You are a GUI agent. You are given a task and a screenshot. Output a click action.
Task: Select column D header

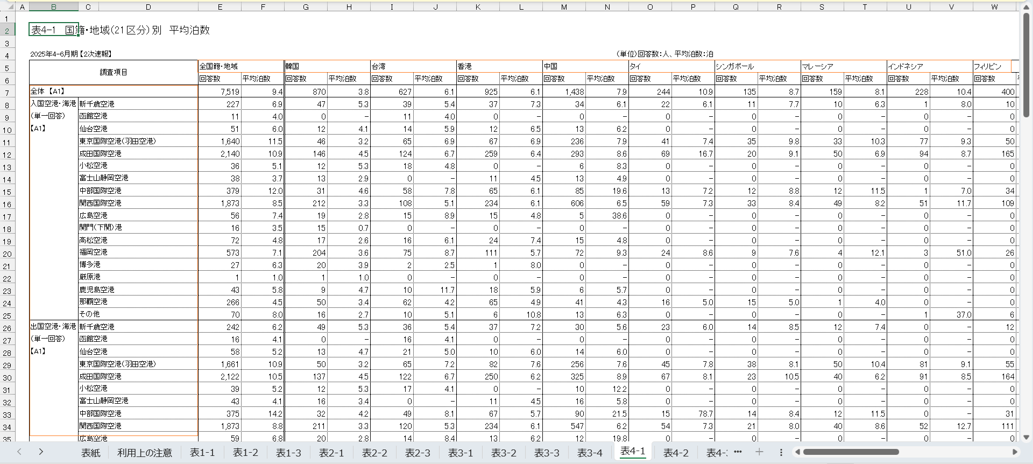148,7
